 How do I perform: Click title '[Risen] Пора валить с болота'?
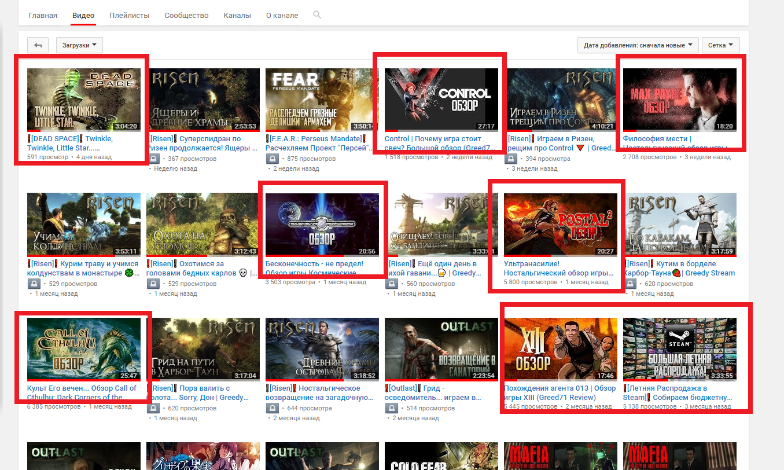click(x=198, y=392)
